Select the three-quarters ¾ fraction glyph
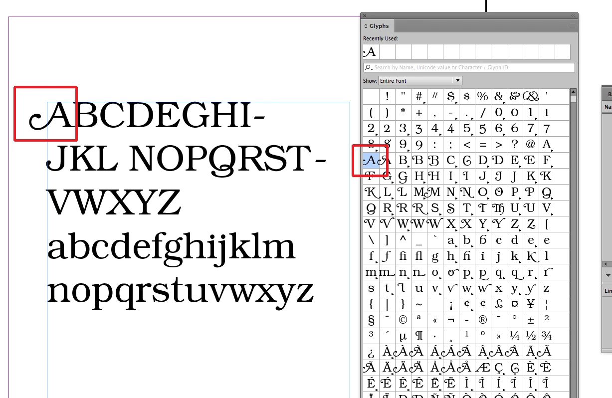Image resolution: width=612 pixels, height=398 pixels. point(546,336)
